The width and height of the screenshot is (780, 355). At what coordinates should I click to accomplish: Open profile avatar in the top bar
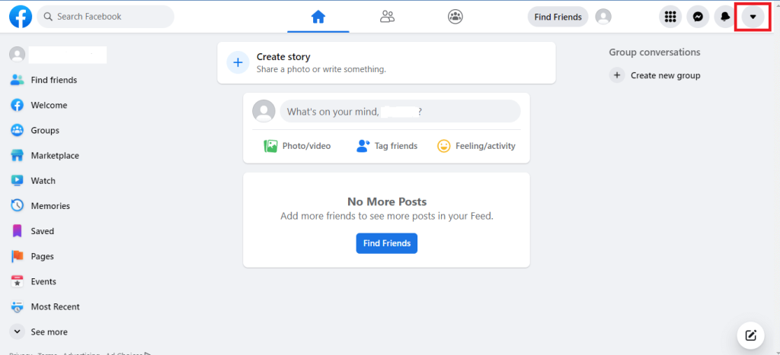point(603,17)
